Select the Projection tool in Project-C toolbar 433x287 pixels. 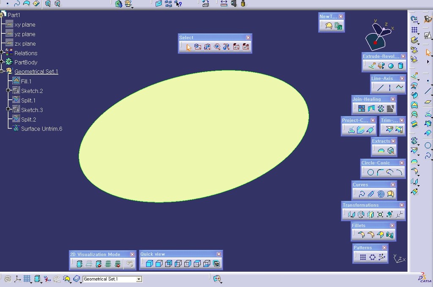(x=351, y=130)
